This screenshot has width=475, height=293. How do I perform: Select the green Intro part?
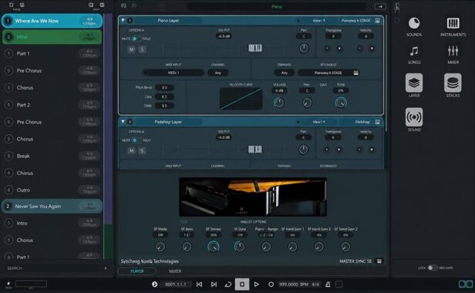52,37
